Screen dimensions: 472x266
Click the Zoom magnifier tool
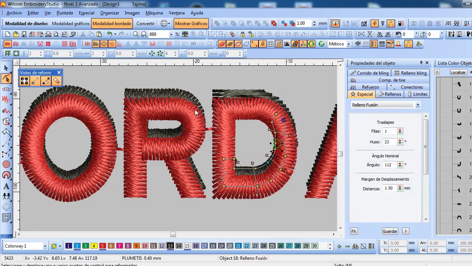[x=135, y=34]
